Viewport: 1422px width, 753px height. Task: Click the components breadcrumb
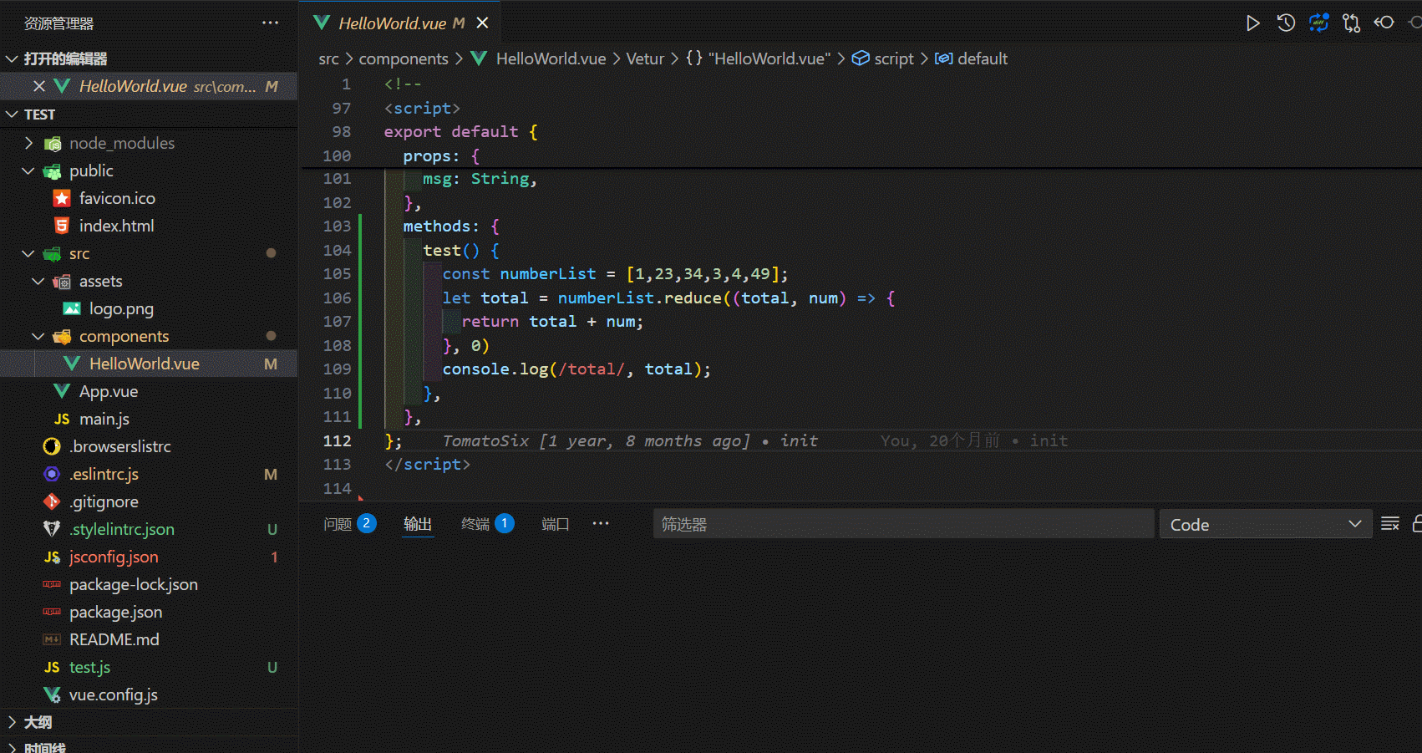coord(404,59)
